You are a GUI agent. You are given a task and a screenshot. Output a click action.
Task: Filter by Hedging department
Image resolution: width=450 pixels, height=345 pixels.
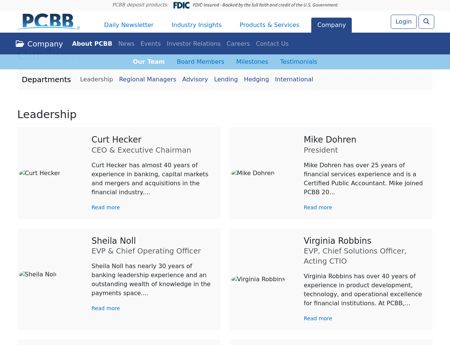tap(256, 79)
